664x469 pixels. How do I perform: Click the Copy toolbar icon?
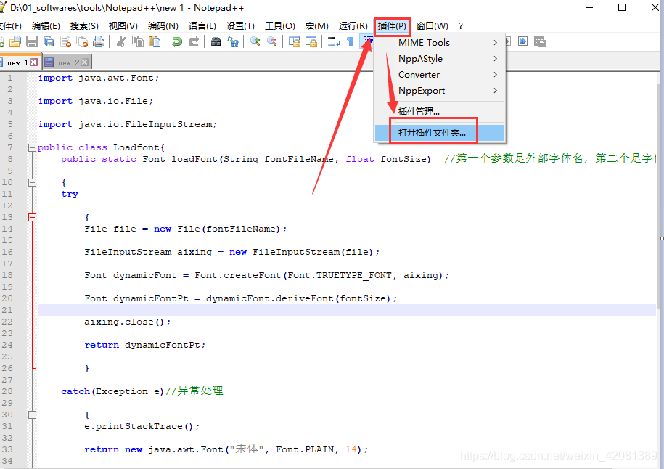click(x=138, y=41)
